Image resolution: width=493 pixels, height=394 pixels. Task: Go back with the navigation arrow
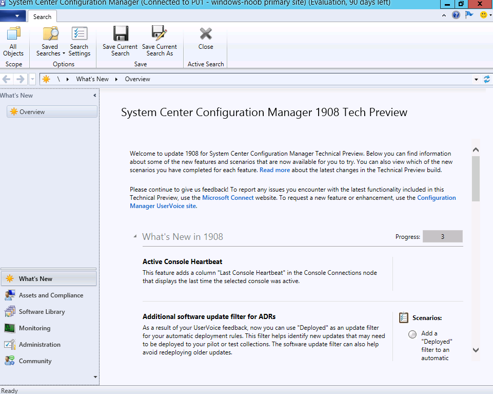coord(7,79)
